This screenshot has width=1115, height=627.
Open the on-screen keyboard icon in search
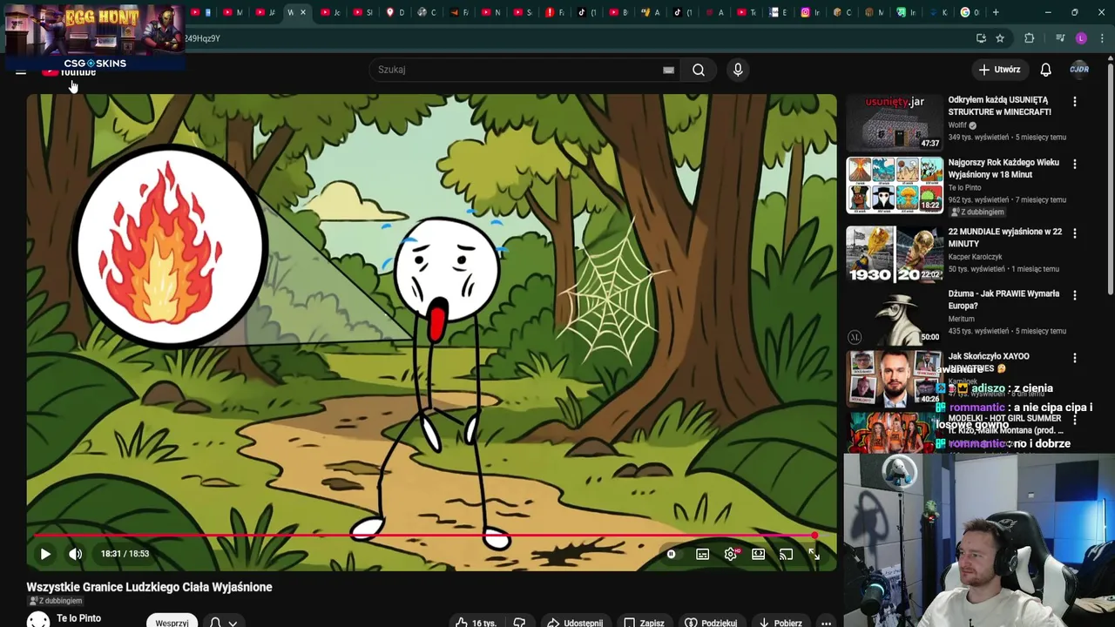pyautogui.click(x=668, y=70)
